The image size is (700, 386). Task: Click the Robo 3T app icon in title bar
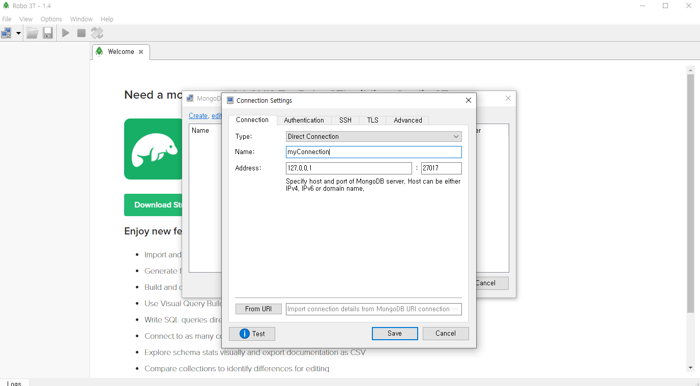click(6, 6)
